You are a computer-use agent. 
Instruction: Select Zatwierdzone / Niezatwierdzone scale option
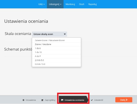[x=57, y=40]
